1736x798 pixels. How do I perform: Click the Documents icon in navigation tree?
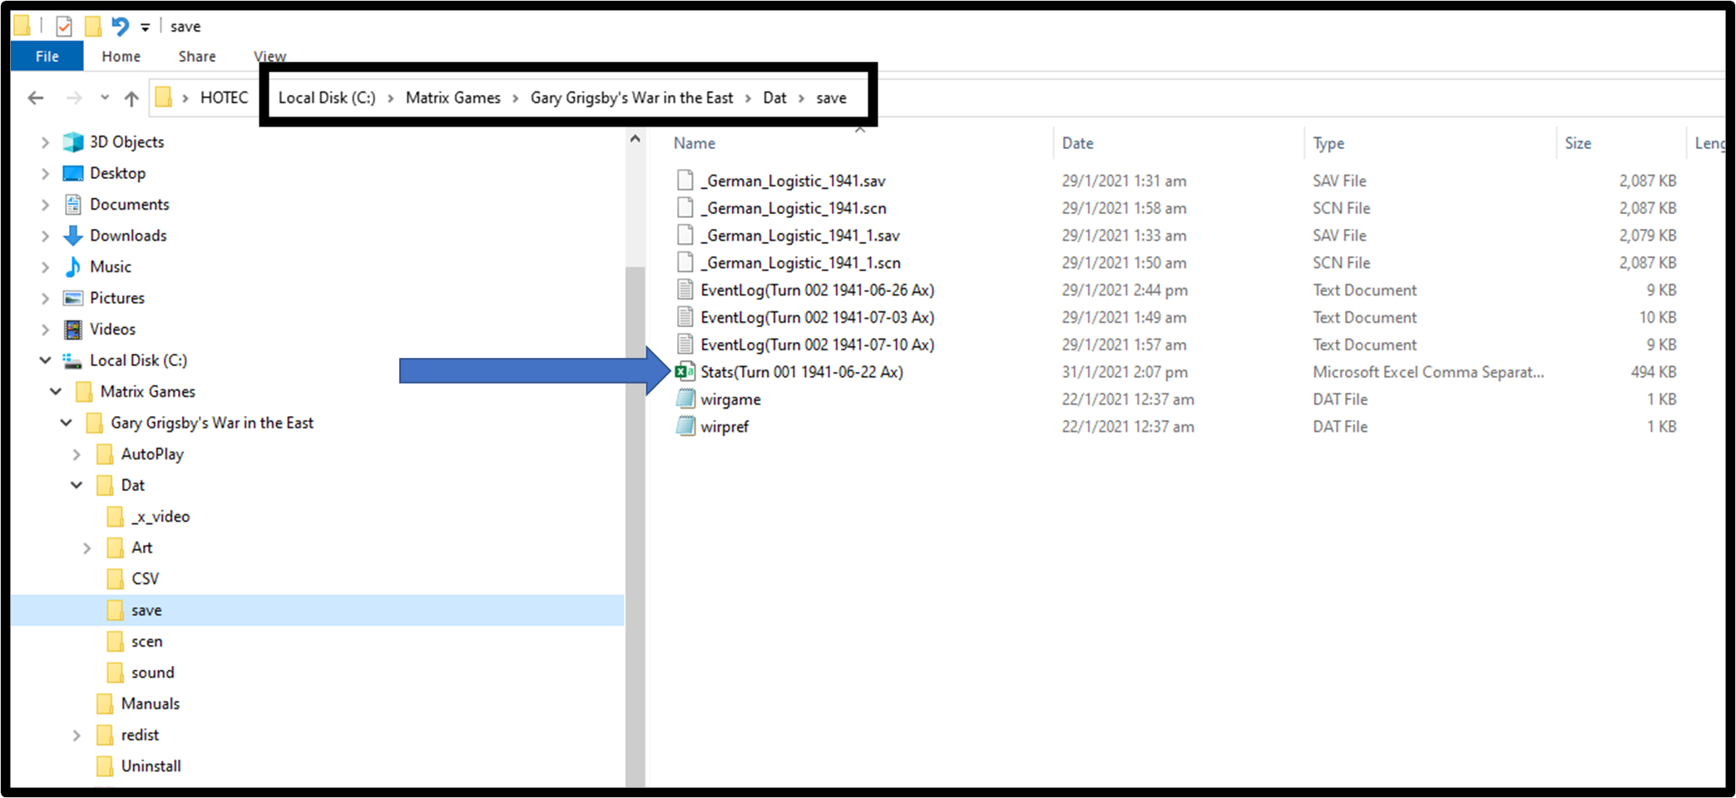pyautogui.click(x=73, y=205)
